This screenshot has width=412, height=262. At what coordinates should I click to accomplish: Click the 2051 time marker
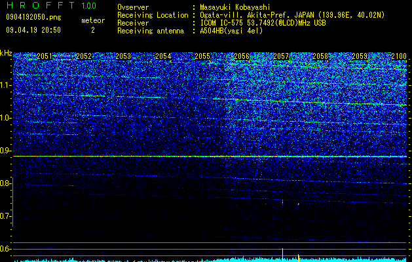pos(45,56)
